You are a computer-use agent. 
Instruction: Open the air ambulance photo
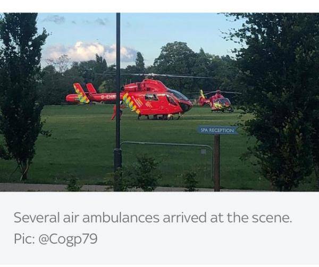pyautogui.click(x=159, y=102)
